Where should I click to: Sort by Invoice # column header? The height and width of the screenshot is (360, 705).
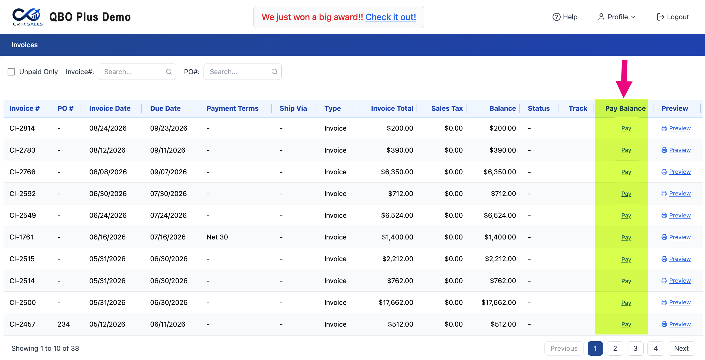point(25,108)
